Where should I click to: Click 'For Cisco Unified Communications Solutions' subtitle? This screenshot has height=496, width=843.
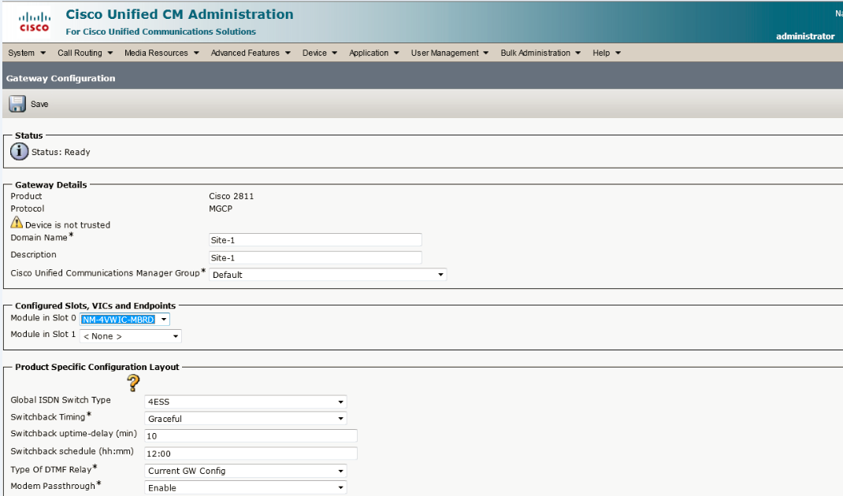coord(161,31)
